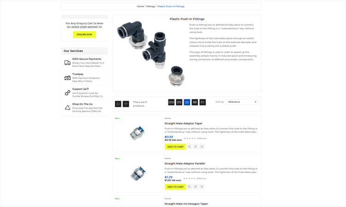Go to Home in the breadcrumb

[140, 6]
